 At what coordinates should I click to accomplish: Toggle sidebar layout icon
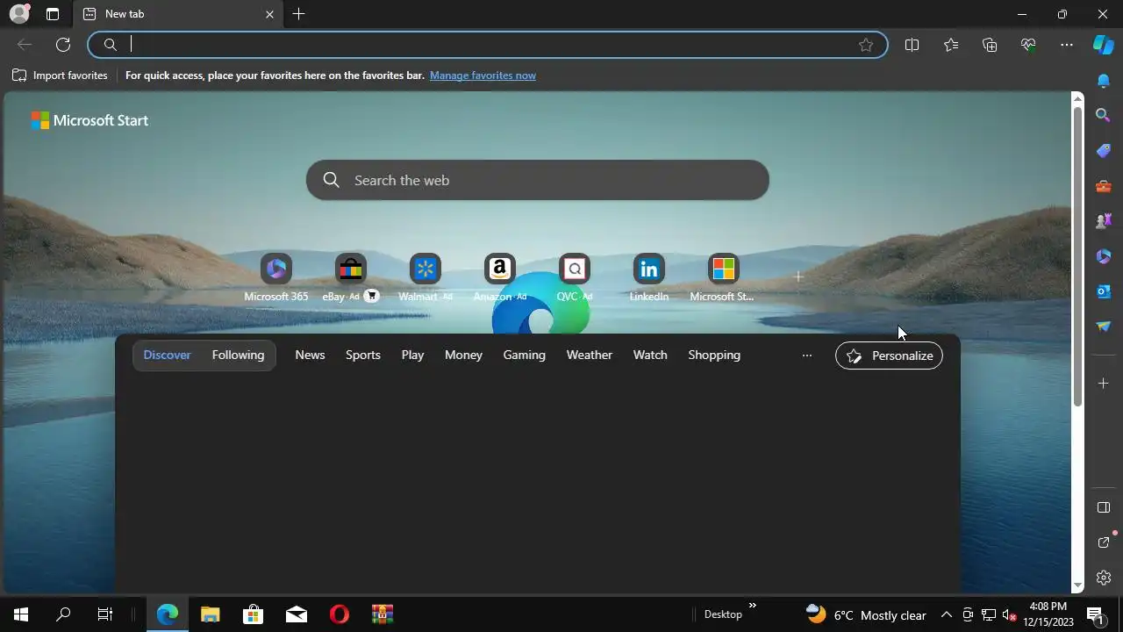[1104, 507]
